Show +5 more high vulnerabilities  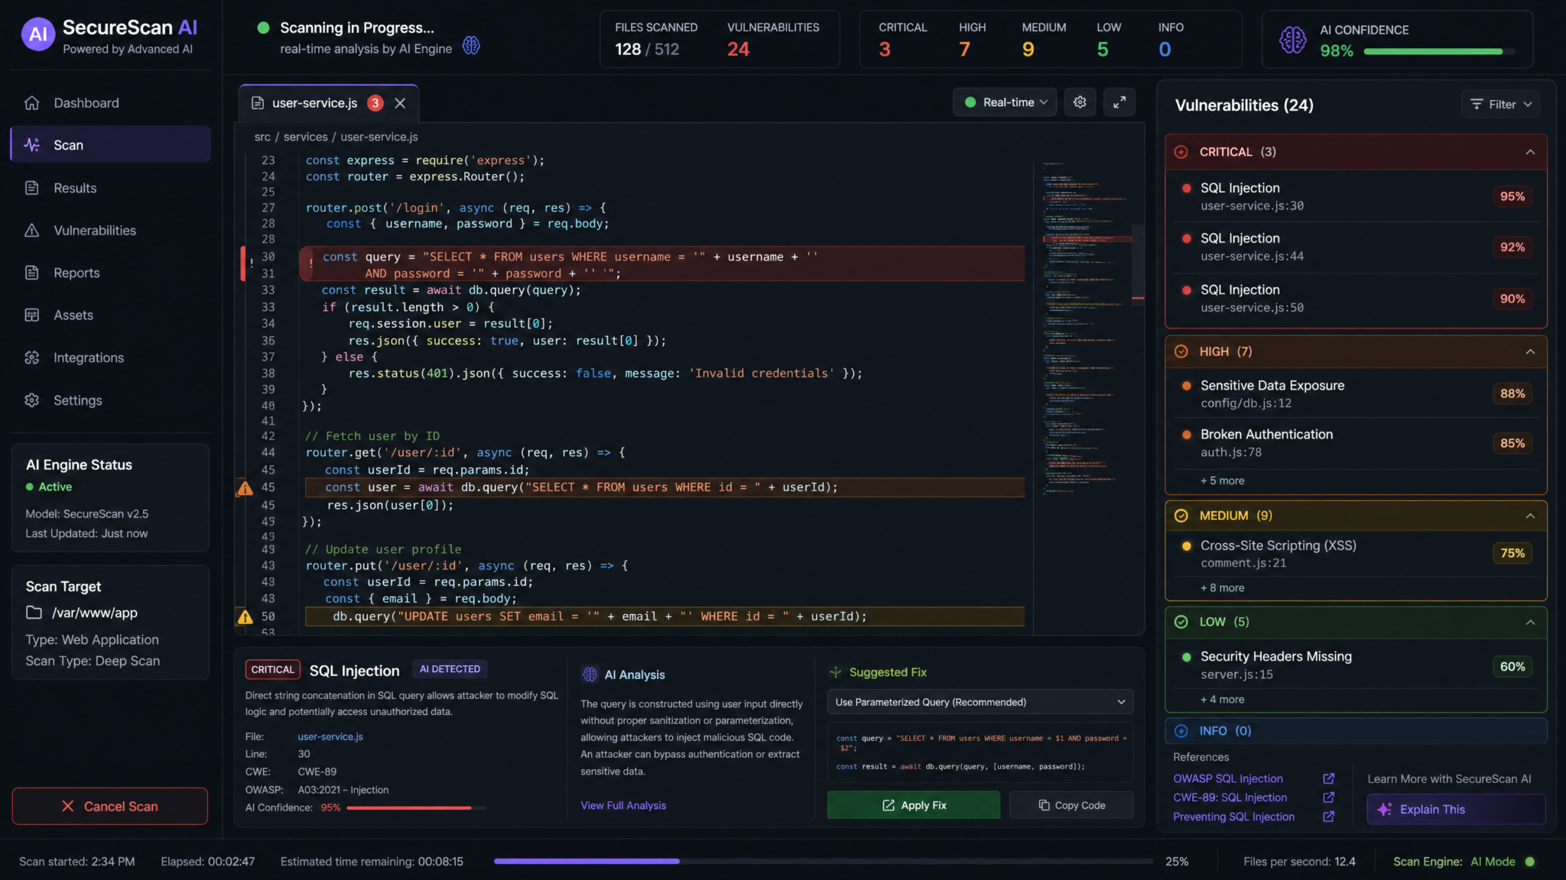click(x=1222, y=480)
